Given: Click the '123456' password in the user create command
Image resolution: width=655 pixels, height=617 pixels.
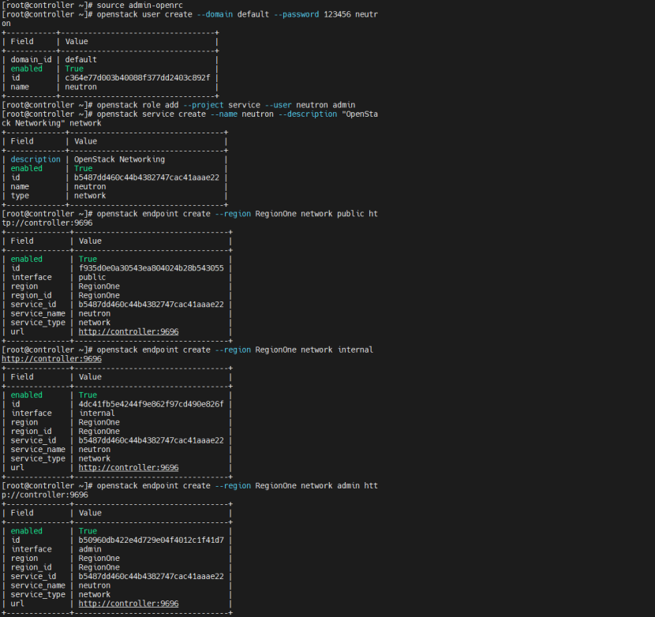Looking at the screenshot, I should click(337, 14).
